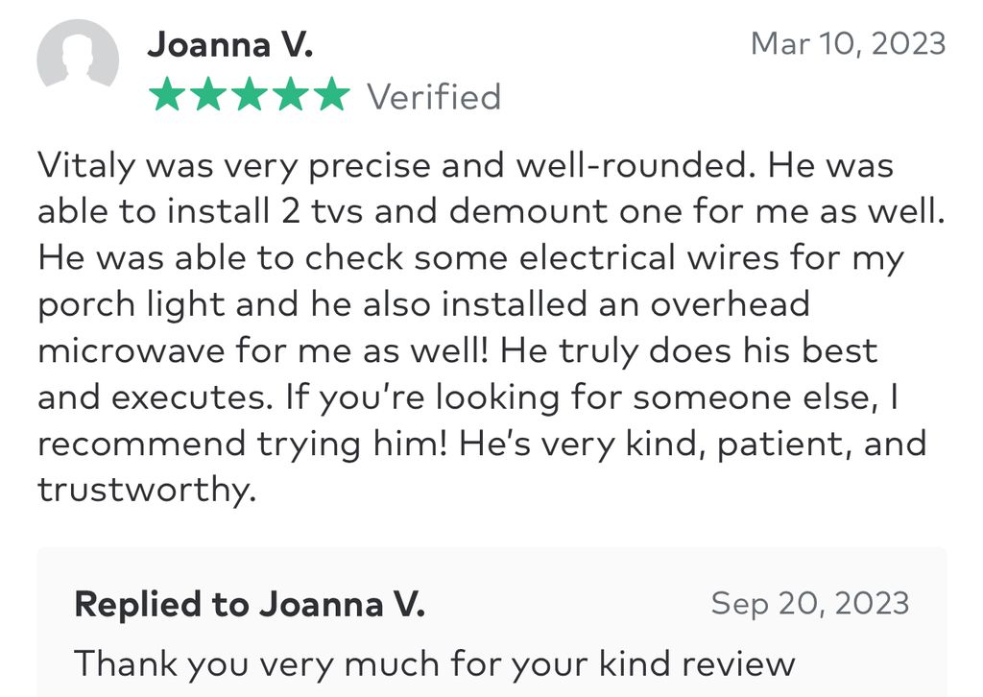Click the line mentioning overhead microwave

coord(457,350)
